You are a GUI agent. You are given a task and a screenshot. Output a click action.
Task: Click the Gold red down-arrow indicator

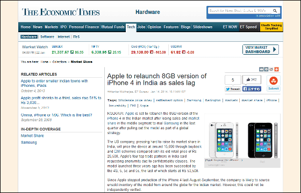pos(152,52)
